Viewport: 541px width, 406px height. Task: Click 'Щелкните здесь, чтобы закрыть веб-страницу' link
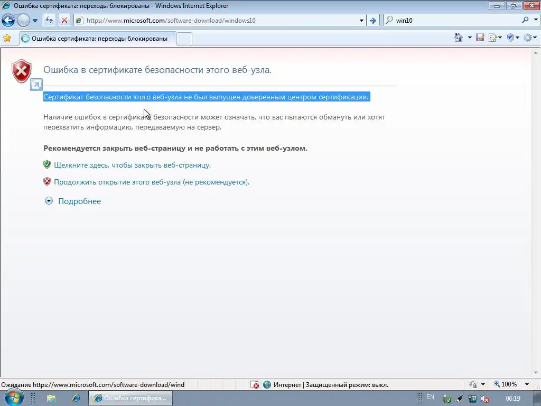[132, 165]
